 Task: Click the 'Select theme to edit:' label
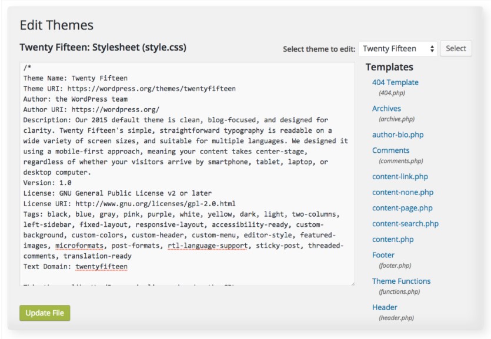click(319, 49)
